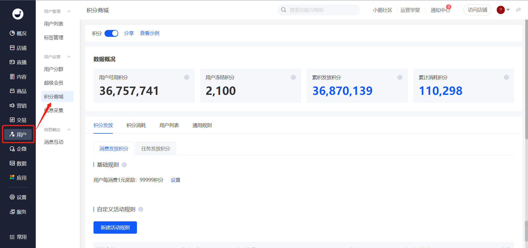Select the 消费发放积分 sub-tab

click(x=114, y=148)
